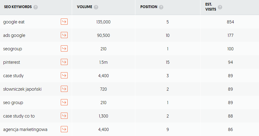259x136 pixels.
Task: Sort table by the Position header
Action: pos(149,7)
